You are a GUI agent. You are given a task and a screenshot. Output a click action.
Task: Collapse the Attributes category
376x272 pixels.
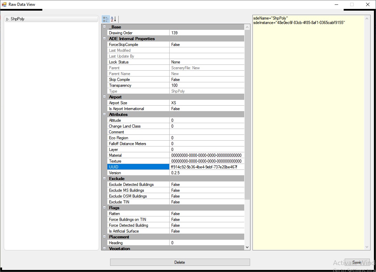(104, 114)
